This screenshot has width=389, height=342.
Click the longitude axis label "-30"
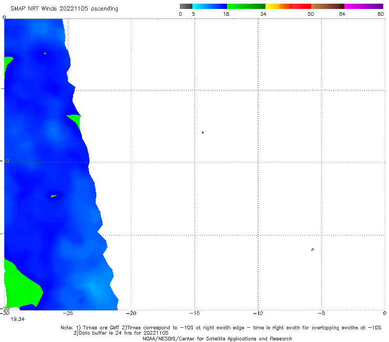[x=5, y=313]
